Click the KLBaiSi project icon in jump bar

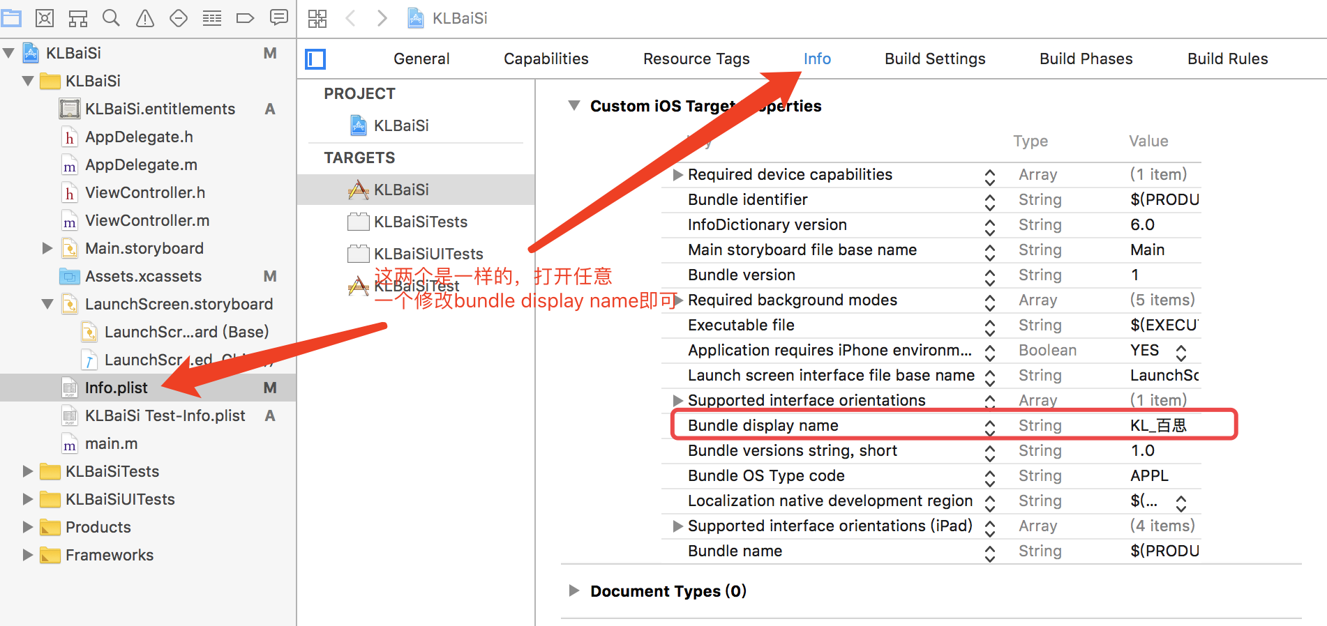point(416,18)
